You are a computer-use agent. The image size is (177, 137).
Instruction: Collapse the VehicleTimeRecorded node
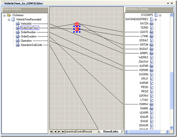coord(9,20)
